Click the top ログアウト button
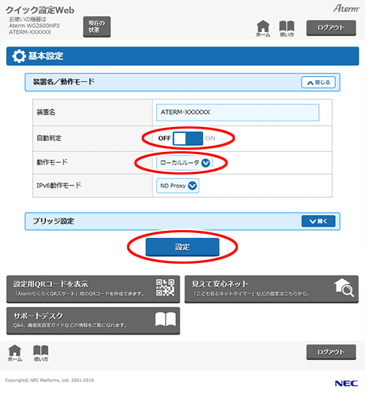The height and width of the screenshot is (393, 365). [x=331, y=28]
